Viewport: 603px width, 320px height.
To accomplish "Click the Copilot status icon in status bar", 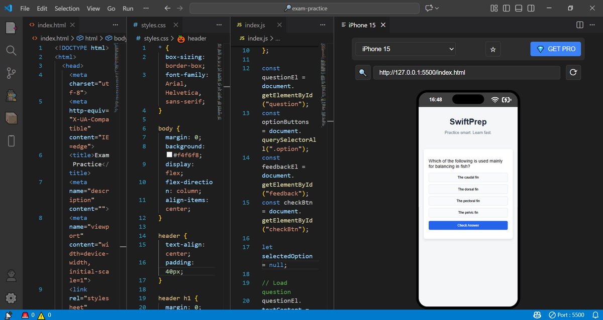I will point(537,315).
